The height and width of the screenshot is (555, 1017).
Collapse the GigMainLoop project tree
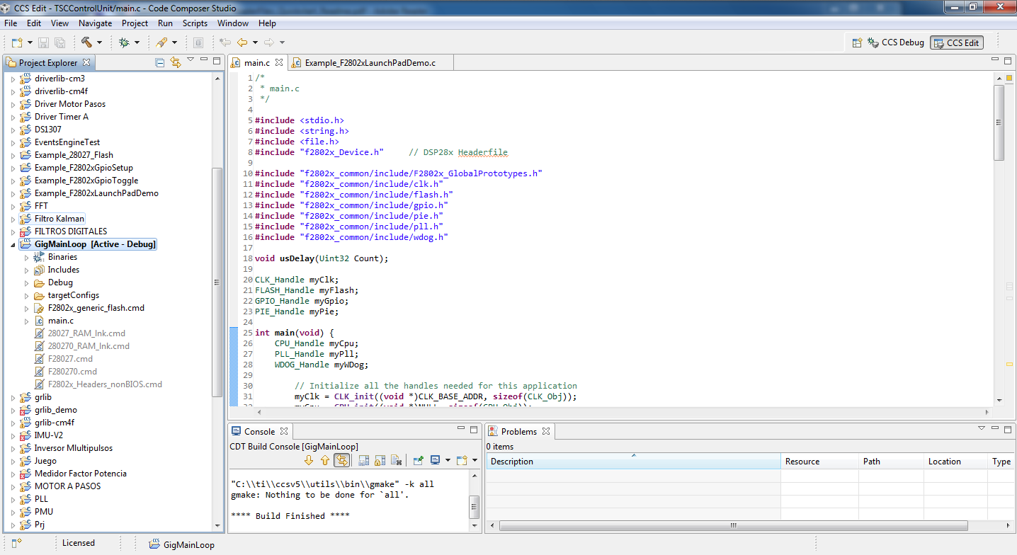(13, 244)
